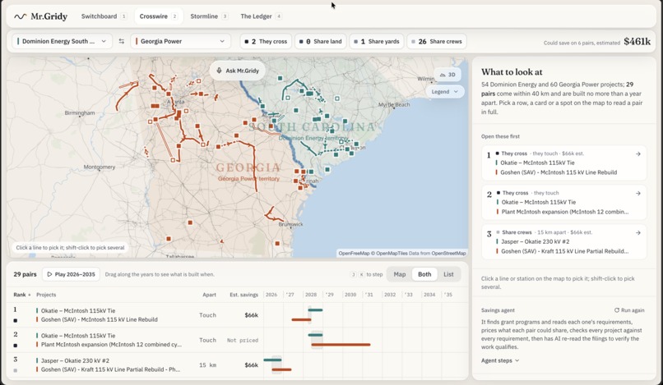Click the 29 pairs count label
Viewport: 663px width, 385px height.
pos(25,274)
